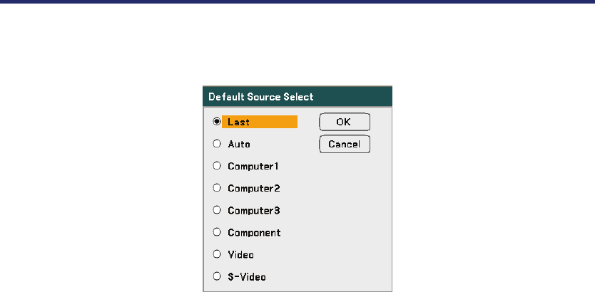Image resolution: width=595 pixels, height=292 pixels.
Task: Select the Last radio button circle
Action: click(x=217, y=122)
